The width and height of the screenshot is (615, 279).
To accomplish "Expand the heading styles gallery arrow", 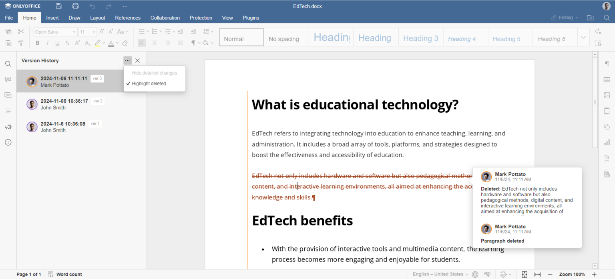I will click(x=583, y=38).
